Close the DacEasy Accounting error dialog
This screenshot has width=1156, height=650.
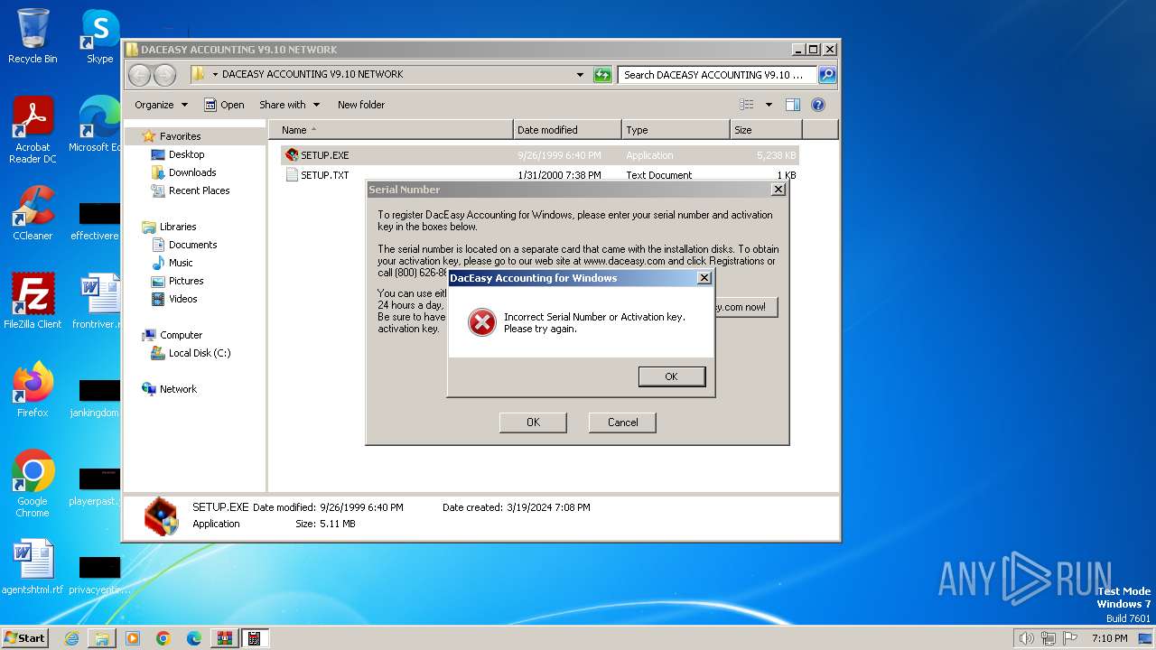[704, 278]
